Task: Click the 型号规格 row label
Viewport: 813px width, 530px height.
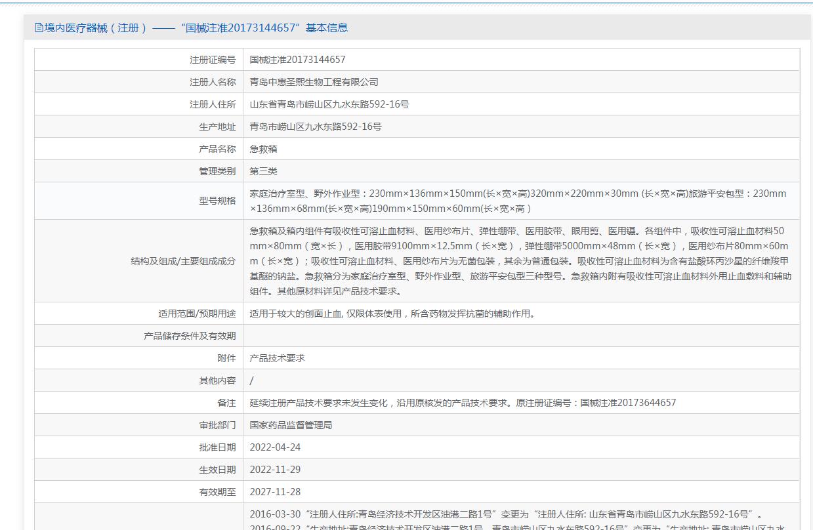Action: coord(217,201)
